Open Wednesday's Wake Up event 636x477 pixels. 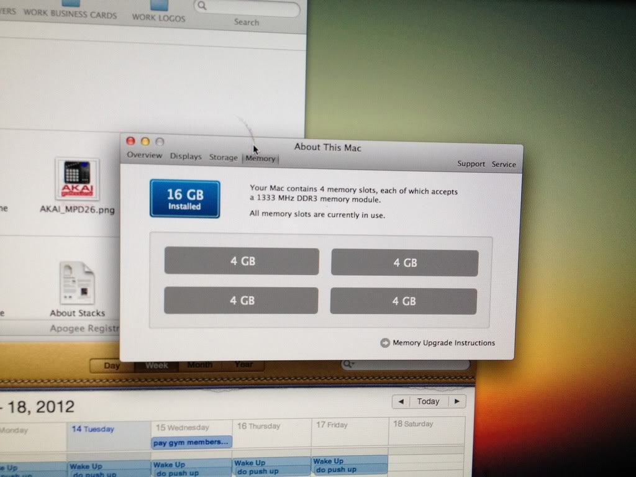(191, 465)
